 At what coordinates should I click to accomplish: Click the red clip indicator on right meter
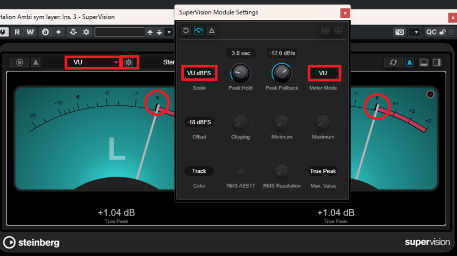pos(430,94)
